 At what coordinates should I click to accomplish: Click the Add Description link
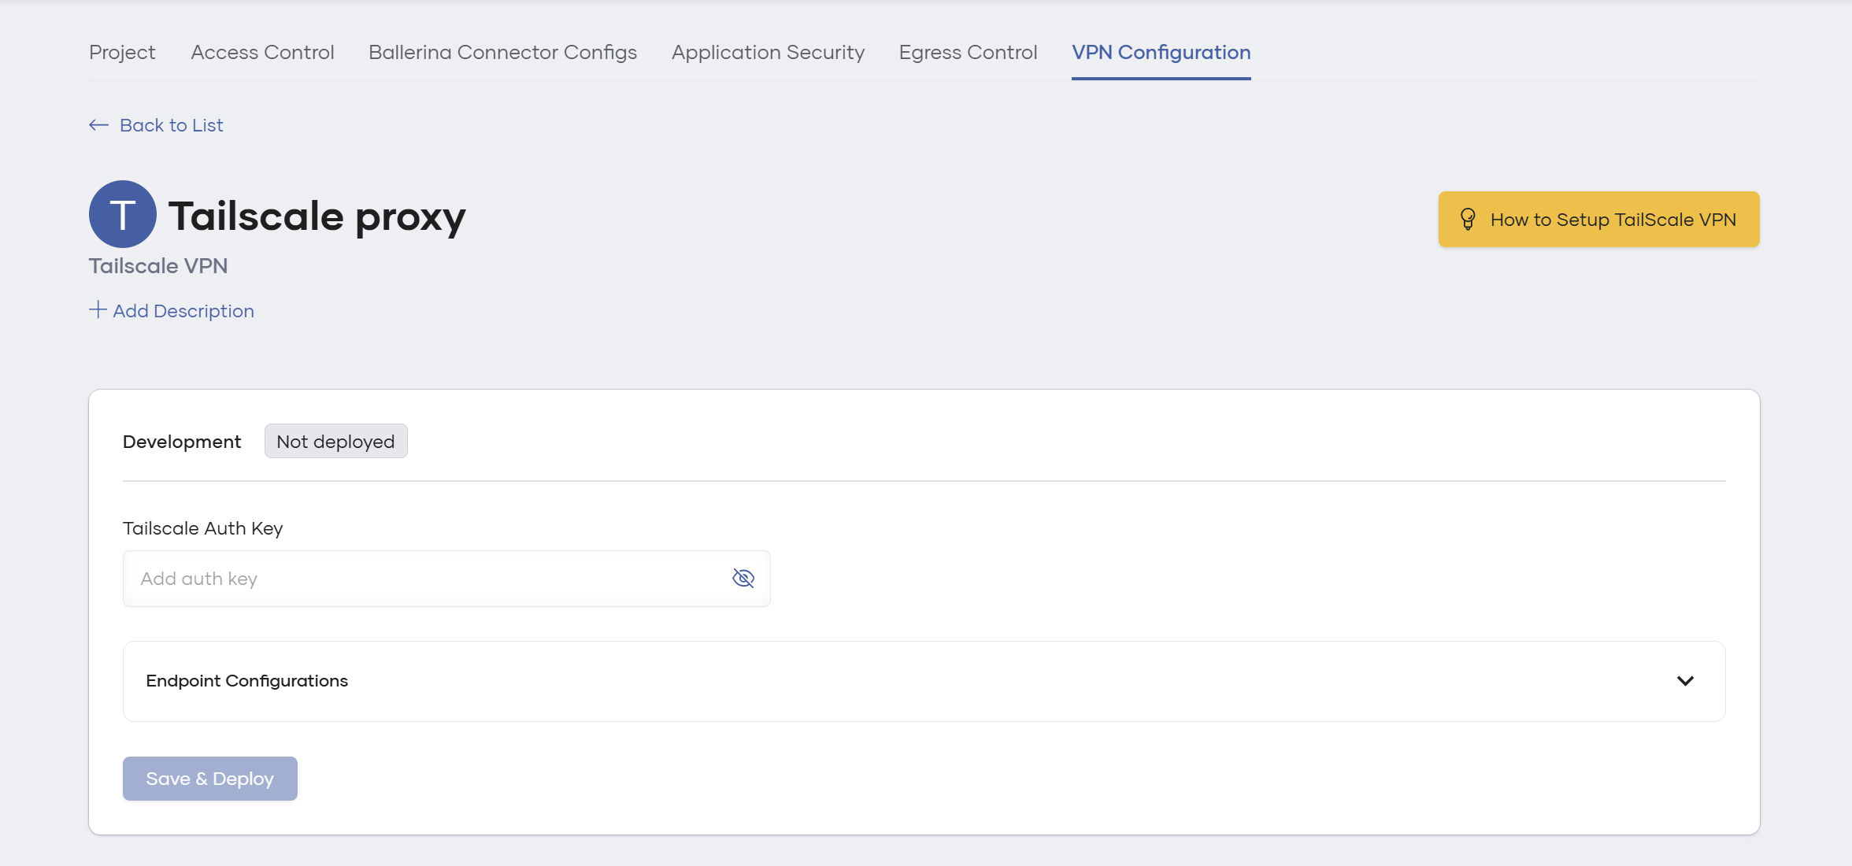click(172, 310)
